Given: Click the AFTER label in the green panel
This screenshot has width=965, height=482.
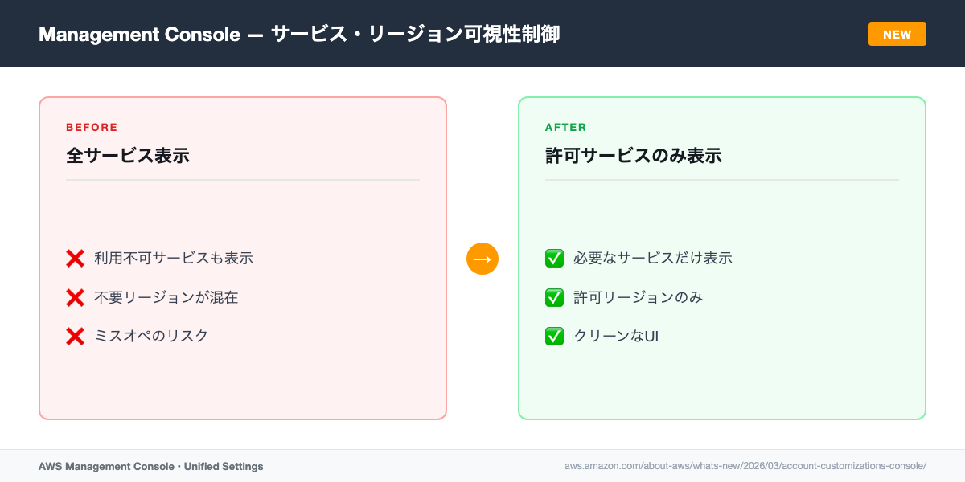Looking at the screenshot, I should [x=565, y=127].
